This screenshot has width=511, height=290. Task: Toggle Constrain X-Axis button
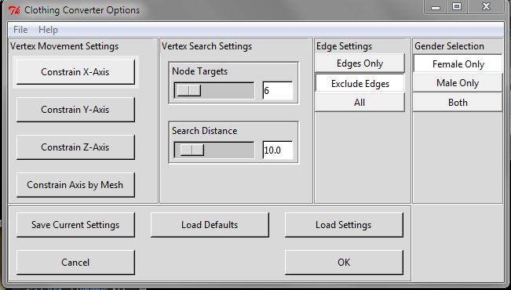tap(75, 72)
